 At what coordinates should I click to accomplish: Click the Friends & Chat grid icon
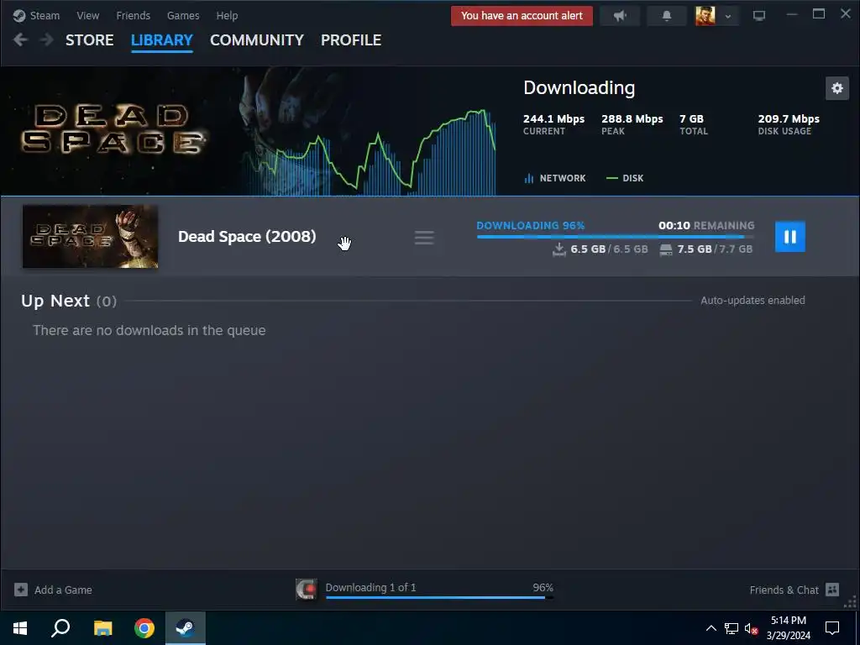tap(832, 590)
